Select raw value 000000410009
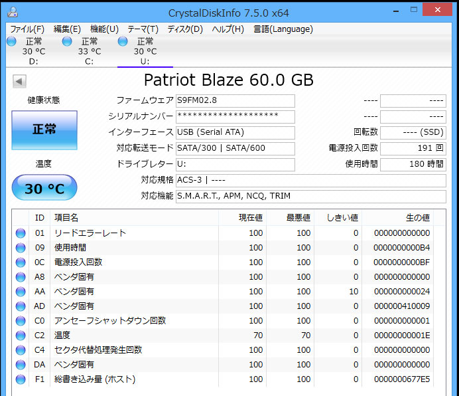459x396 pixels. 402,306
